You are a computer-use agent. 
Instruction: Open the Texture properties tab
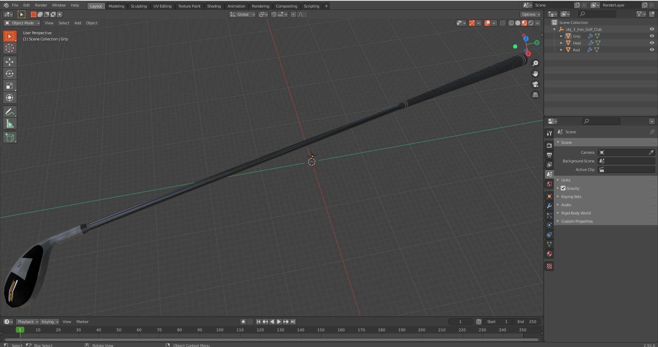[549, 266]
